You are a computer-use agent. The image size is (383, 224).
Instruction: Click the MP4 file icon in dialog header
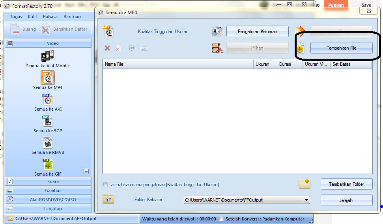108,31
